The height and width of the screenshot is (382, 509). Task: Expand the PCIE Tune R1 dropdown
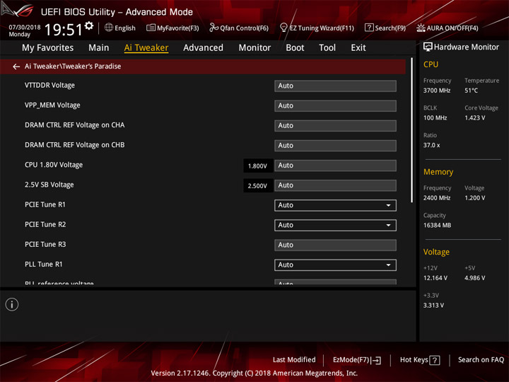(335, 205)
